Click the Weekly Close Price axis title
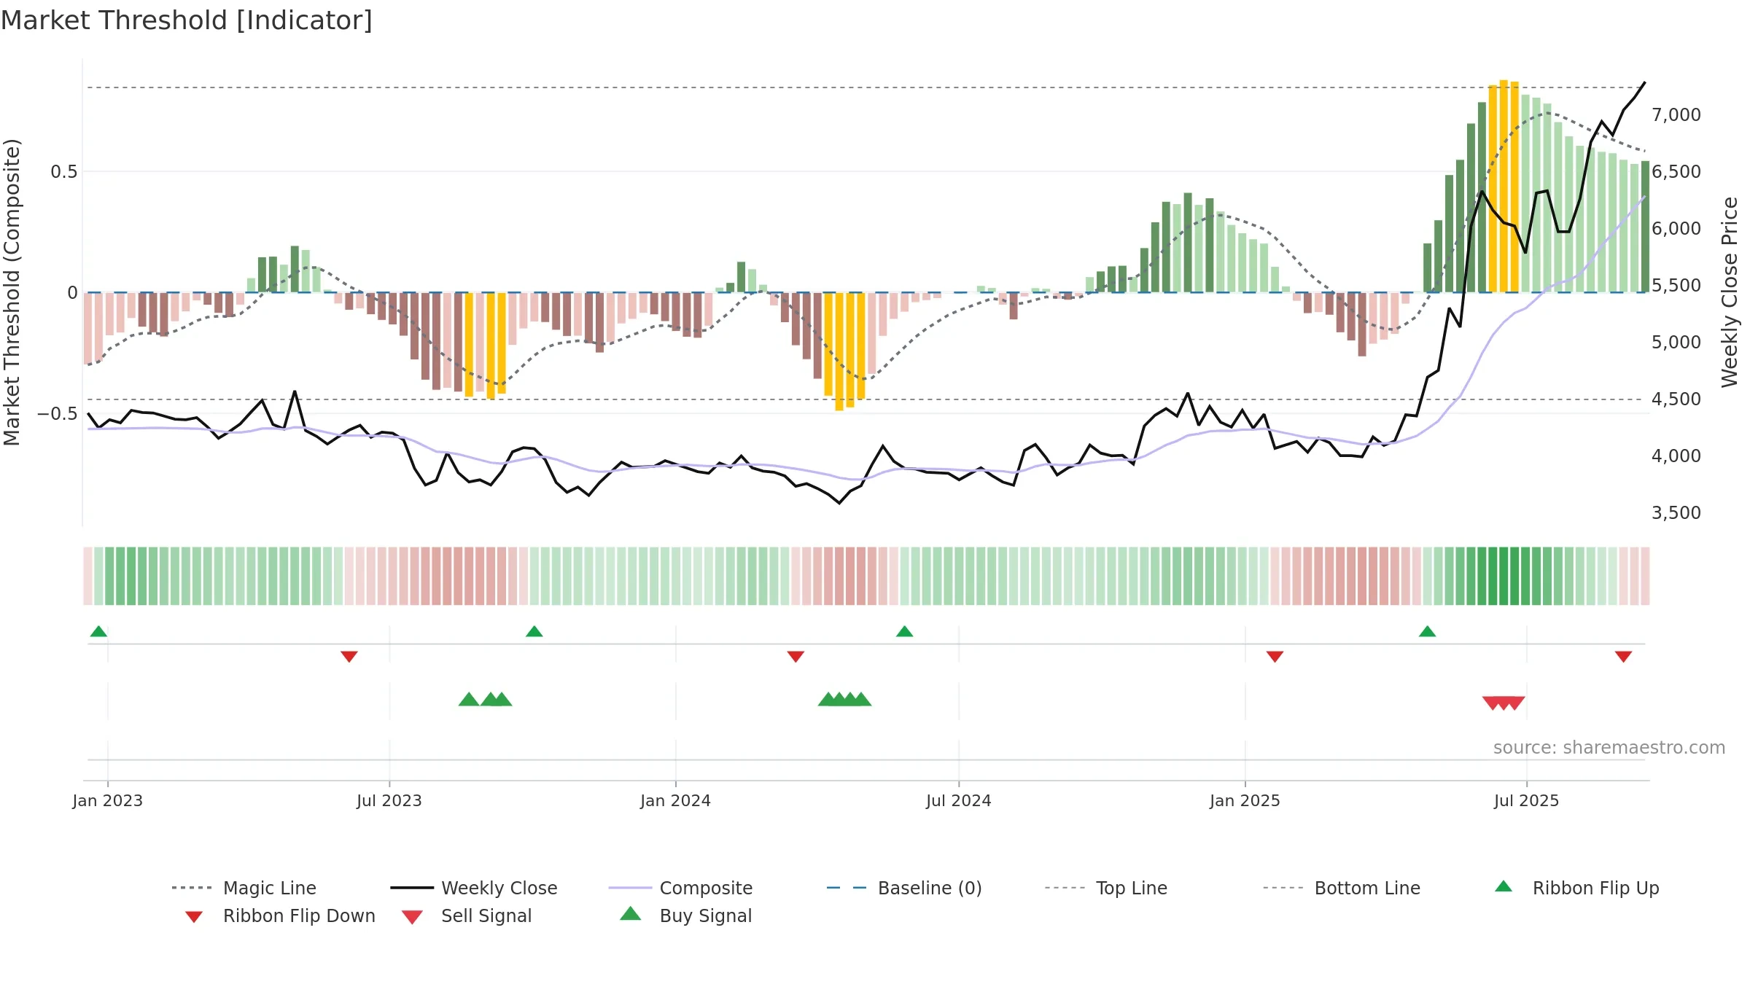Viewport: 1750px width, 984px height. (x=1730, y=292)
